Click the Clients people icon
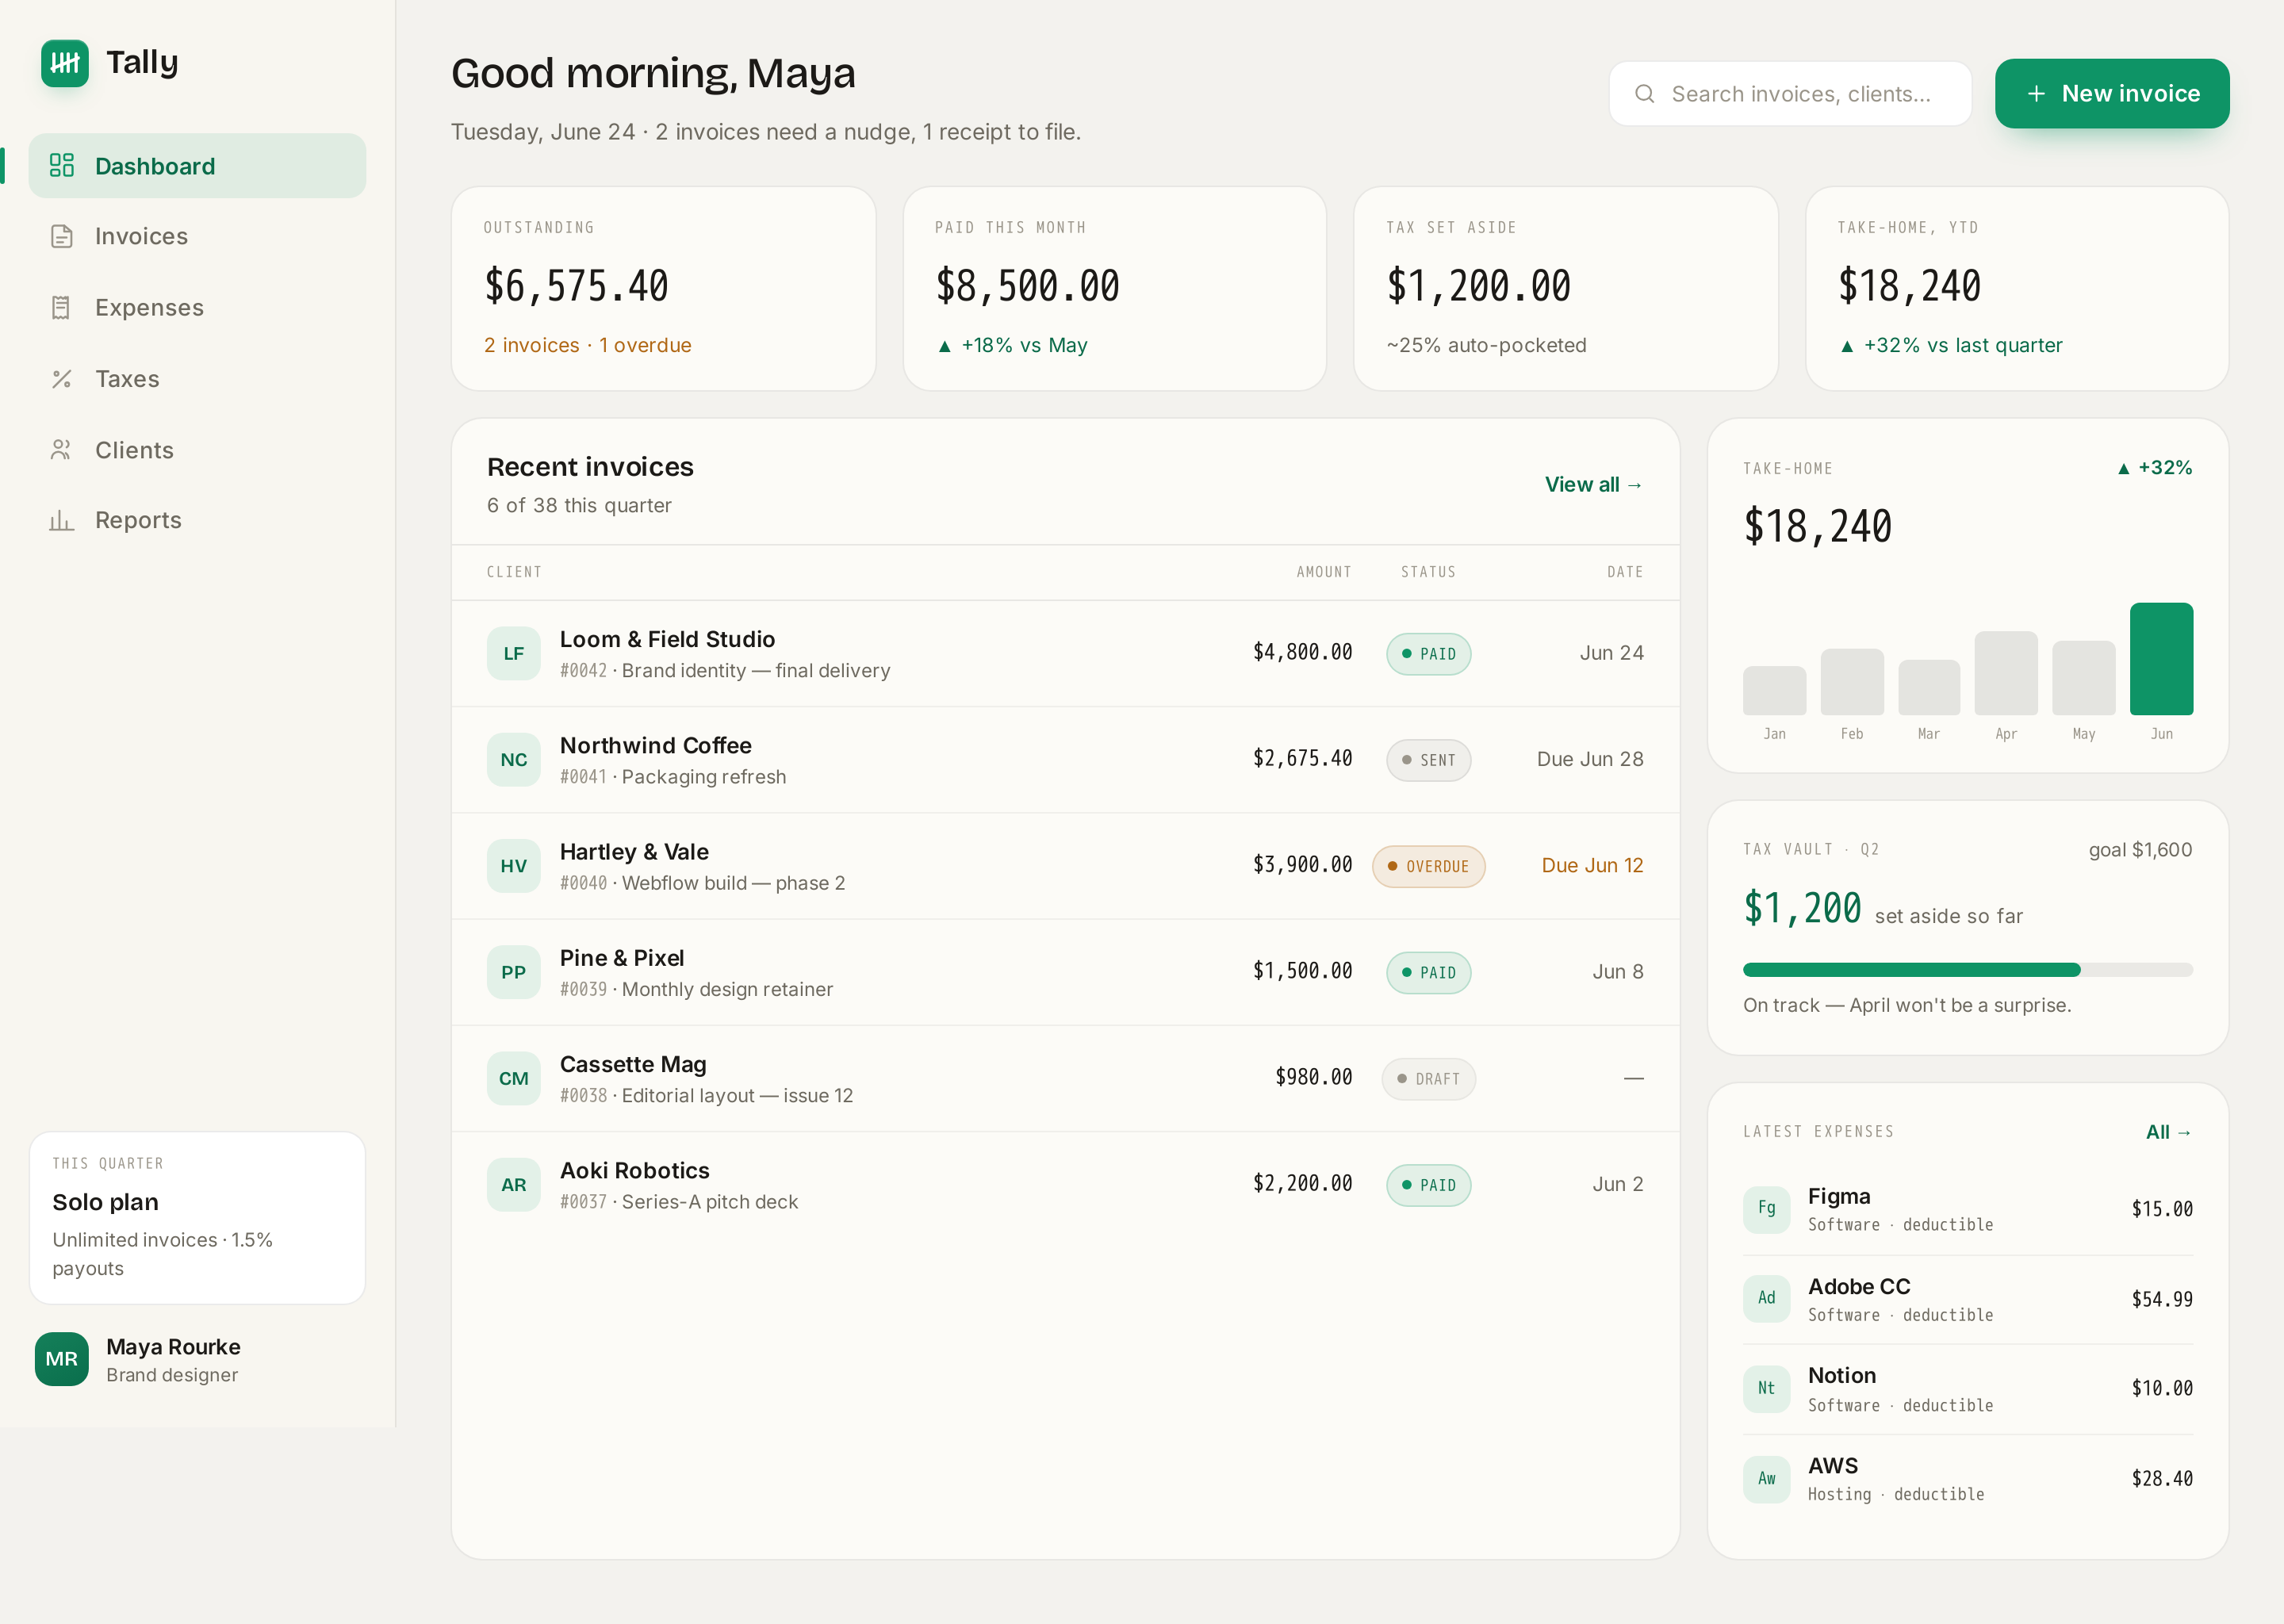This screenshot has height=1624, width=2284. 62,450
